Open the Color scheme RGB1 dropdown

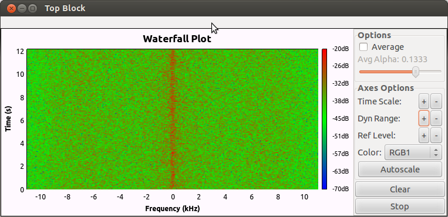(413, 152)
